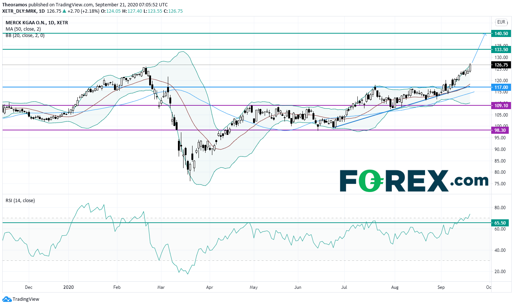The height and width of the screenshot is (306, 514).
Task: Click the Jun label on the time axis
Action: [298, 287]
